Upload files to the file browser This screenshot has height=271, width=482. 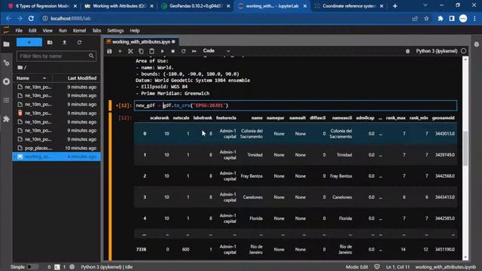click(65, 42)
